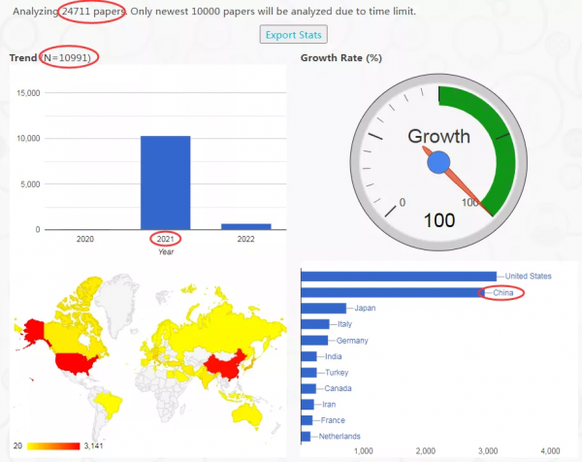Viewport: 582px width, 462px height.
Task: Click the 2021 year axis label
Action: tap(165, 239)
